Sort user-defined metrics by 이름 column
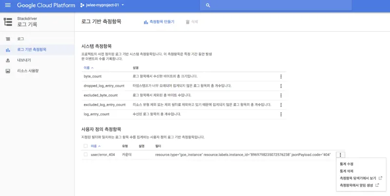The image size is (390, 196). [x=96, y=146]
